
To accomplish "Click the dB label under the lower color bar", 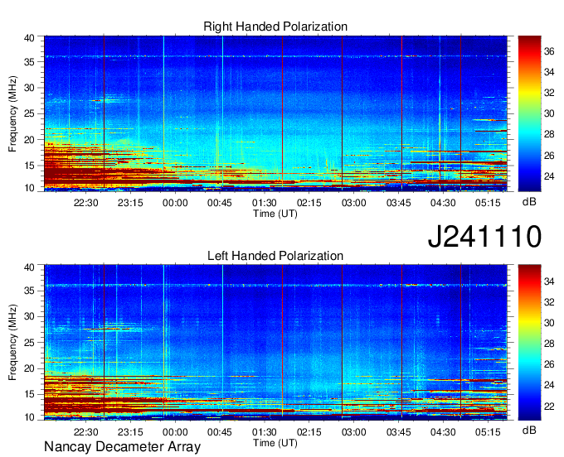I will point(529,430).
